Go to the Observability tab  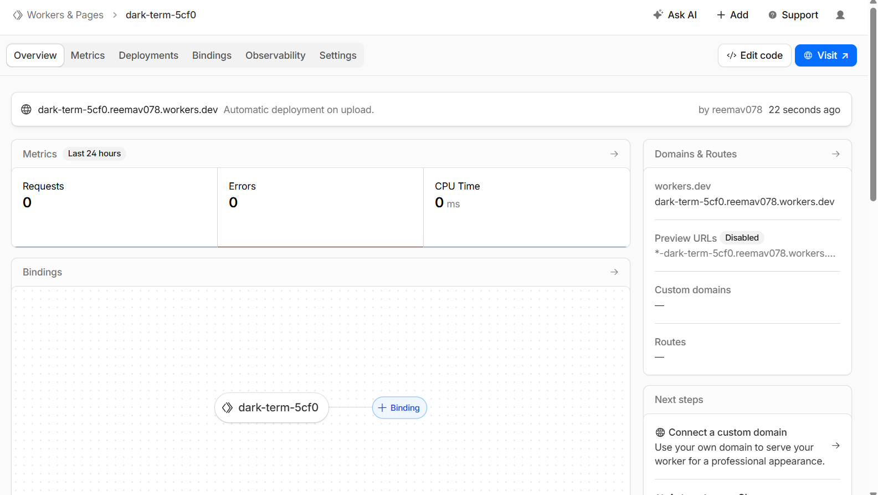(275, 55)
